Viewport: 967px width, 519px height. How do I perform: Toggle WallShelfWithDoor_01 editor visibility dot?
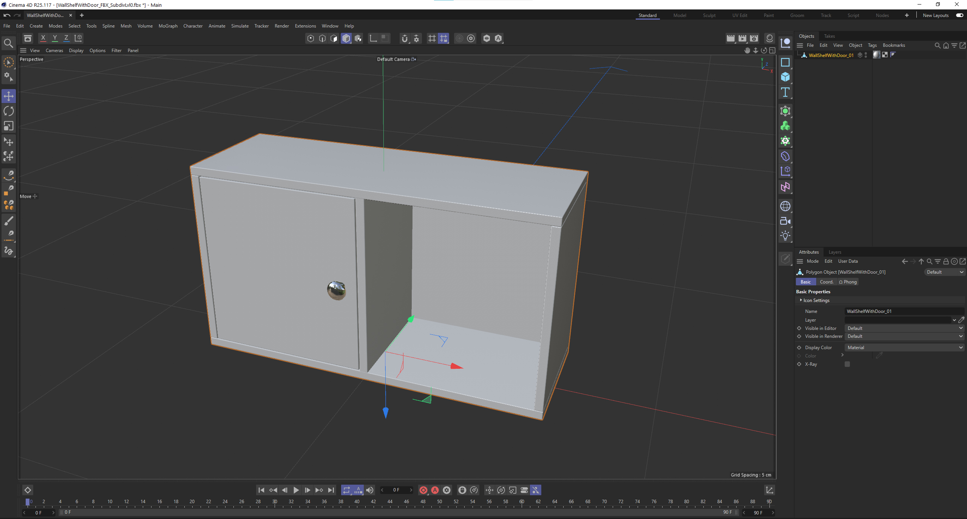coord(866,54)
